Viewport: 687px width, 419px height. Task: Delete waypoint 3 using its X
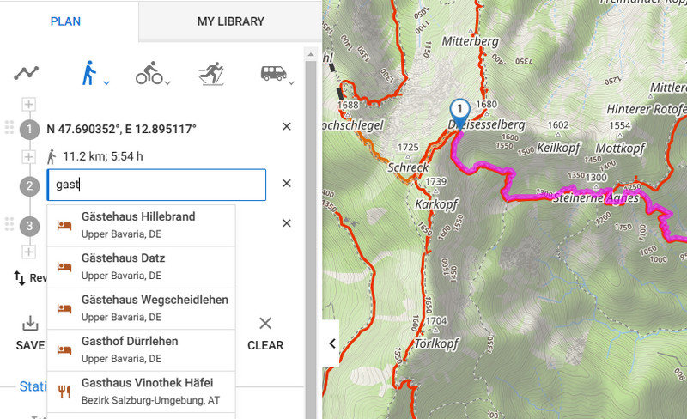pyautogui.click(x=287, y=223)
